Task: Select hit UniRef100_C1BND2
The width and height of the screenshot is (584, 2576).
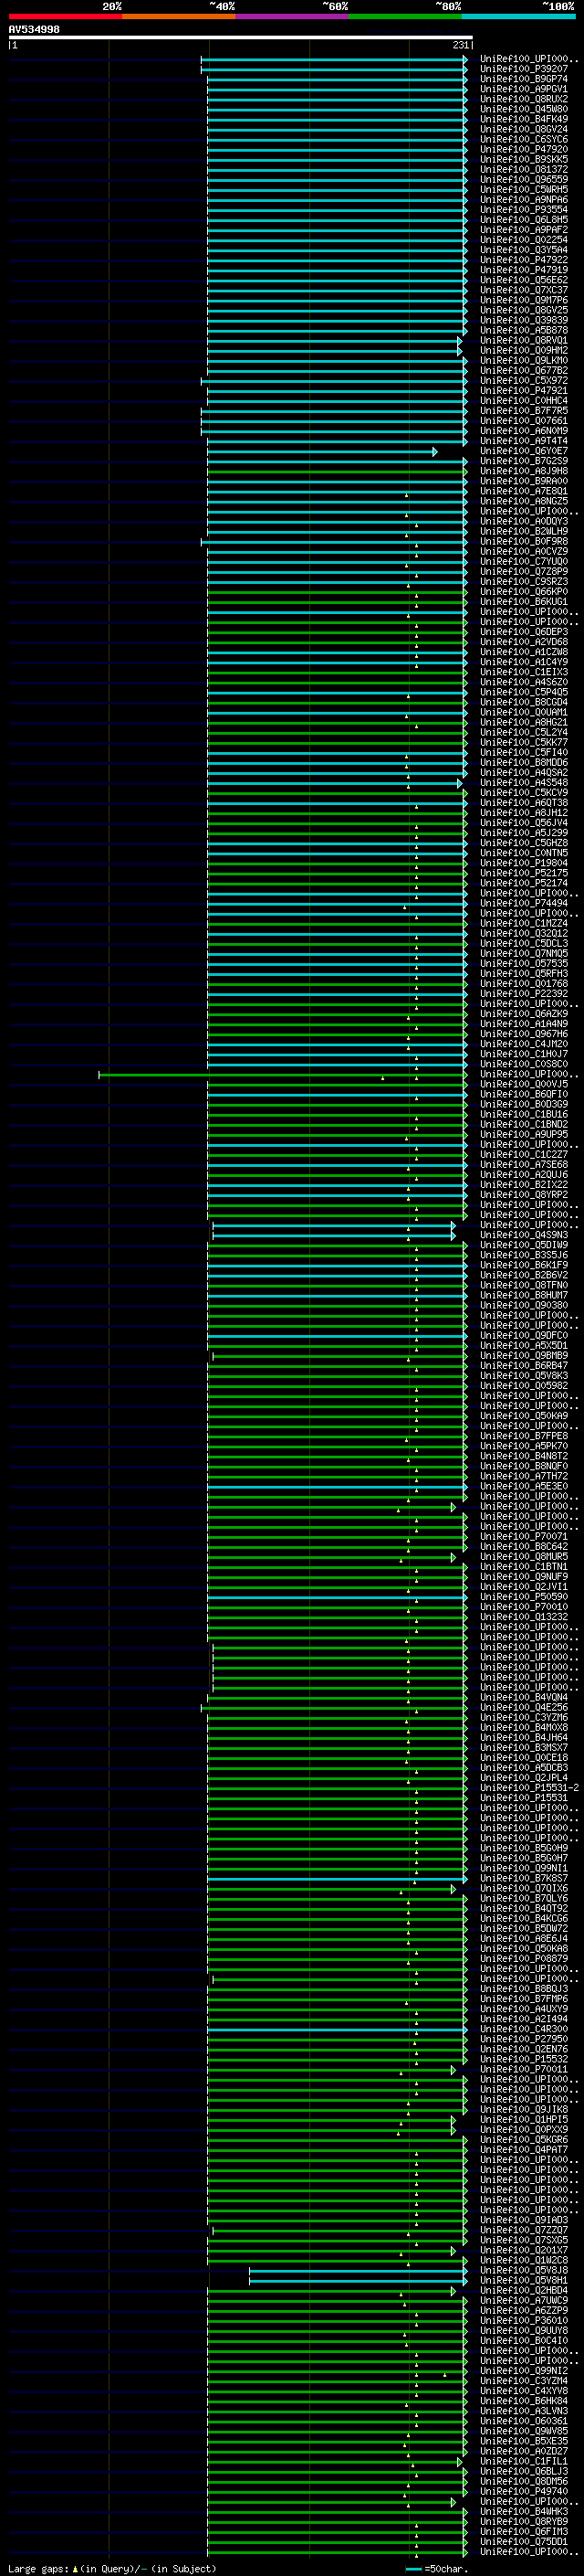Action: click(523, 1124)
